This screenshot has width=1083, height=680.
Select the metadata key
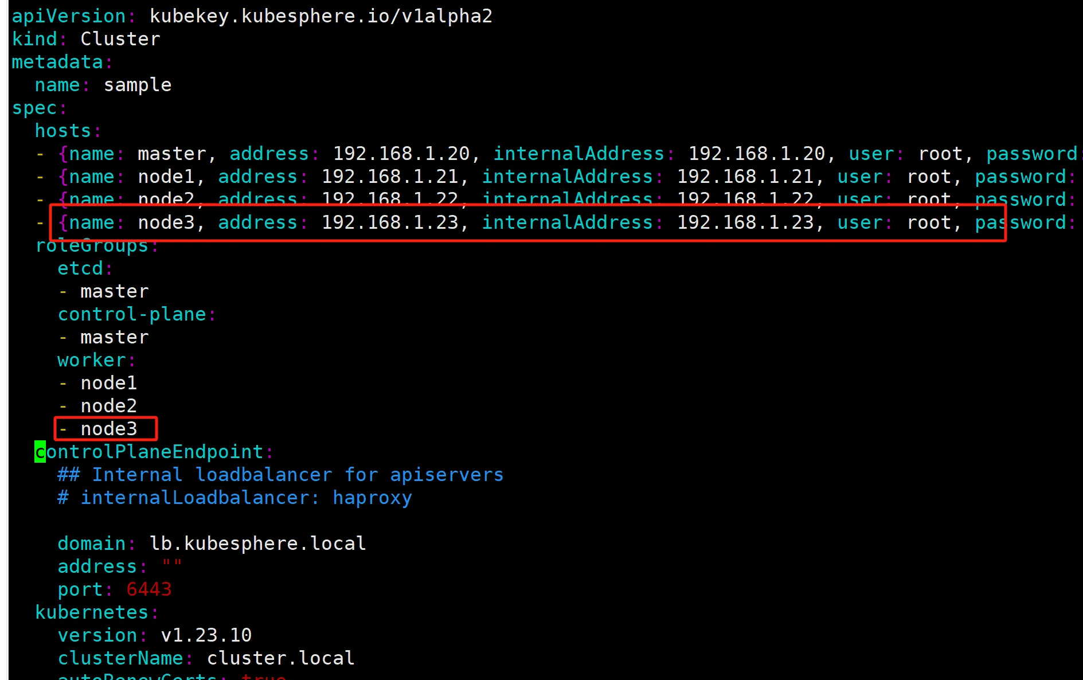coord(57,62)
